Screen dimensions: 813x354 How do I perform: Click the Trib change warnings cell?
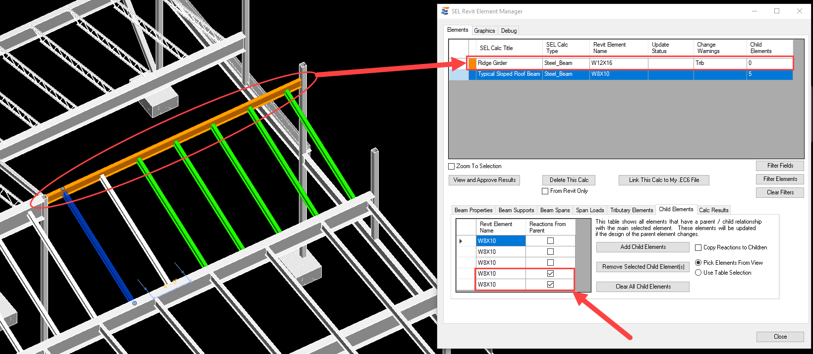(720, 63)
